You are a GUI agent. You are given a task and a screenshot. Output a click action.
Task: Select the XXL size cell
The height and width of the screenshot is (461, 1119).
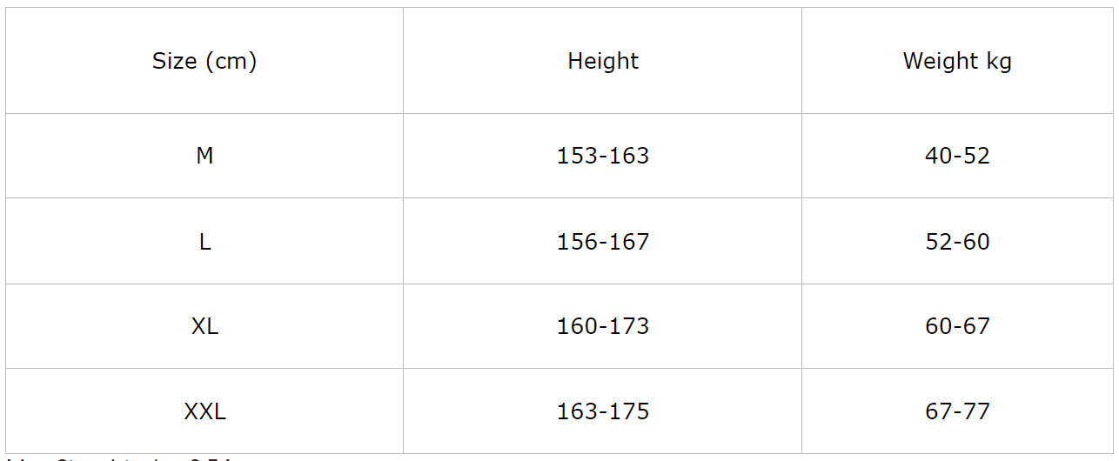coord(204,411)
